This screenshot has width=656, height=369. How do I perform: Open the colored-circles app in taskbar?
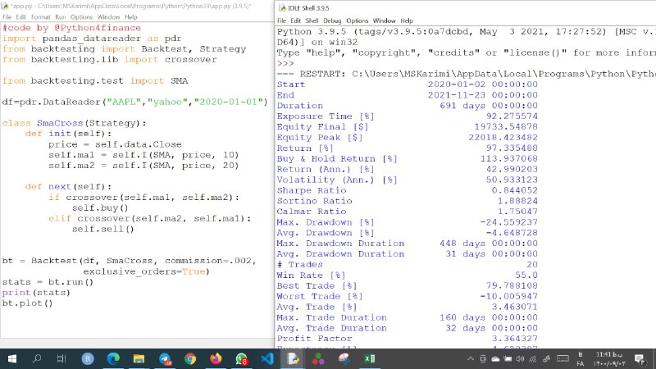coord(318,358)
